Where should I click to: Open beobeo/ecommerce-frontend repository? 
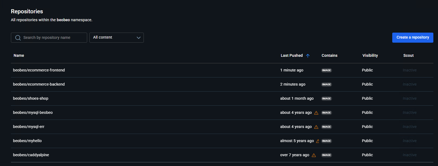click(x=39, y=70)
